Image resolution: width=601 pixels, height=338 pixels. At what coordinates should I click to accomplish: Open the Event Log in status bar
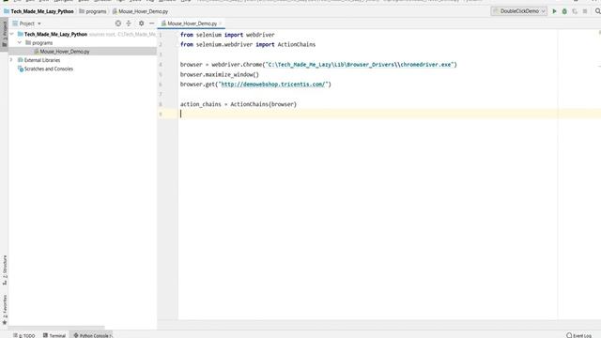coord(578,335)
